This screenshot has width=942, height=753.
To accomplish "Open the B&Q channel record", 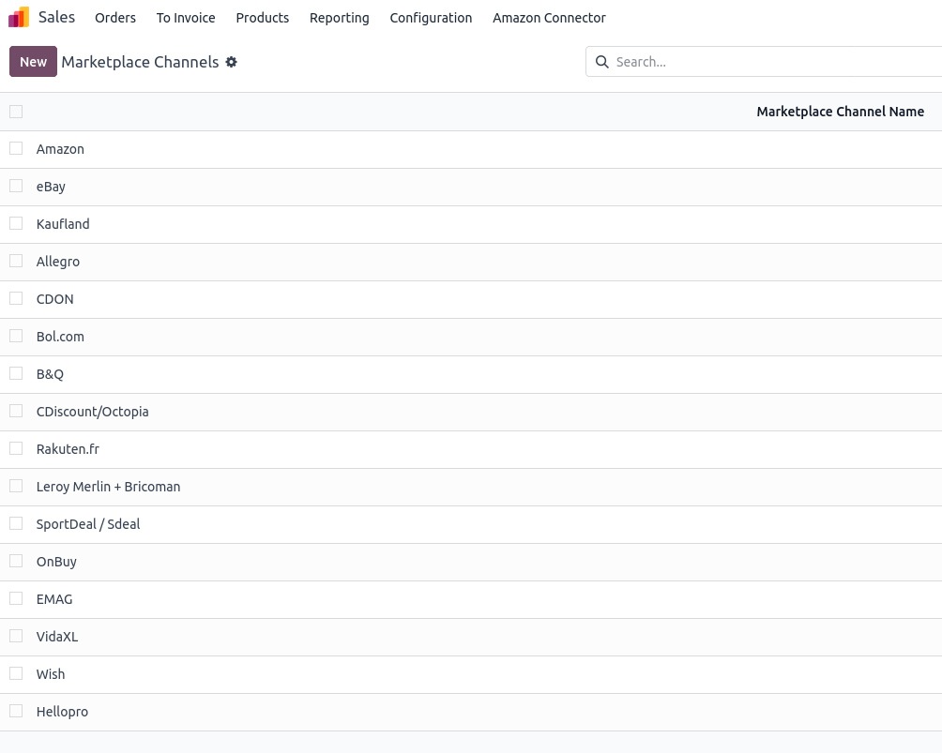I will pos(50,374).
